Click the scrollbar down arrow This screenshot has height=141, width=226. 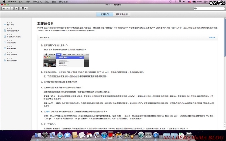pyautogui.click(x=225, y=127)
